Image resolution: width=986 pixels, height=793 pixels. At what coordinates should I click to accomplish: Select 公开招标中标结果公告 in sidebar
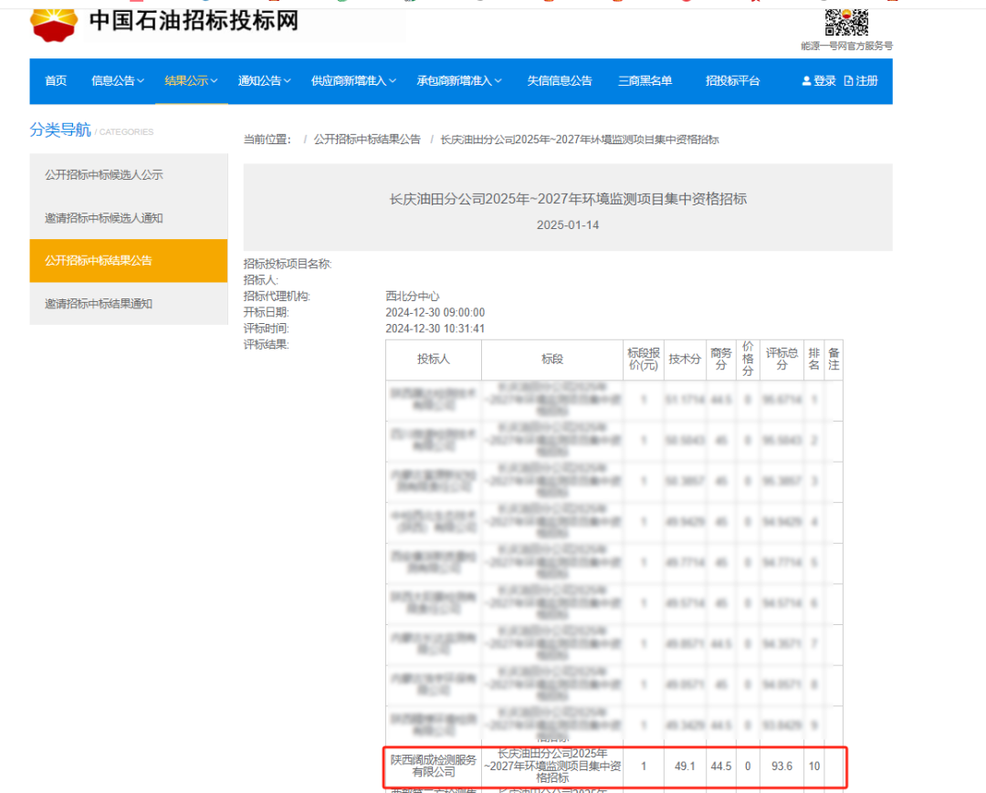point(129,261)
